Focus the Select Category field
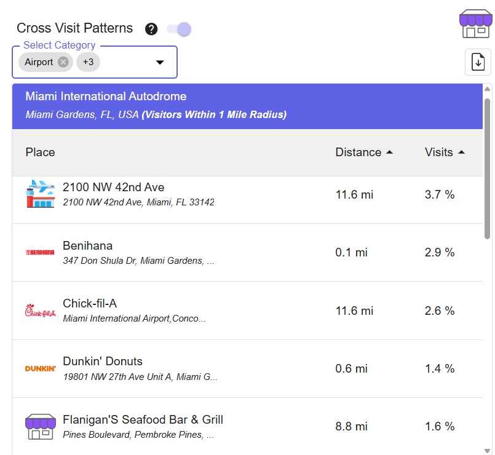 [95, 62]
